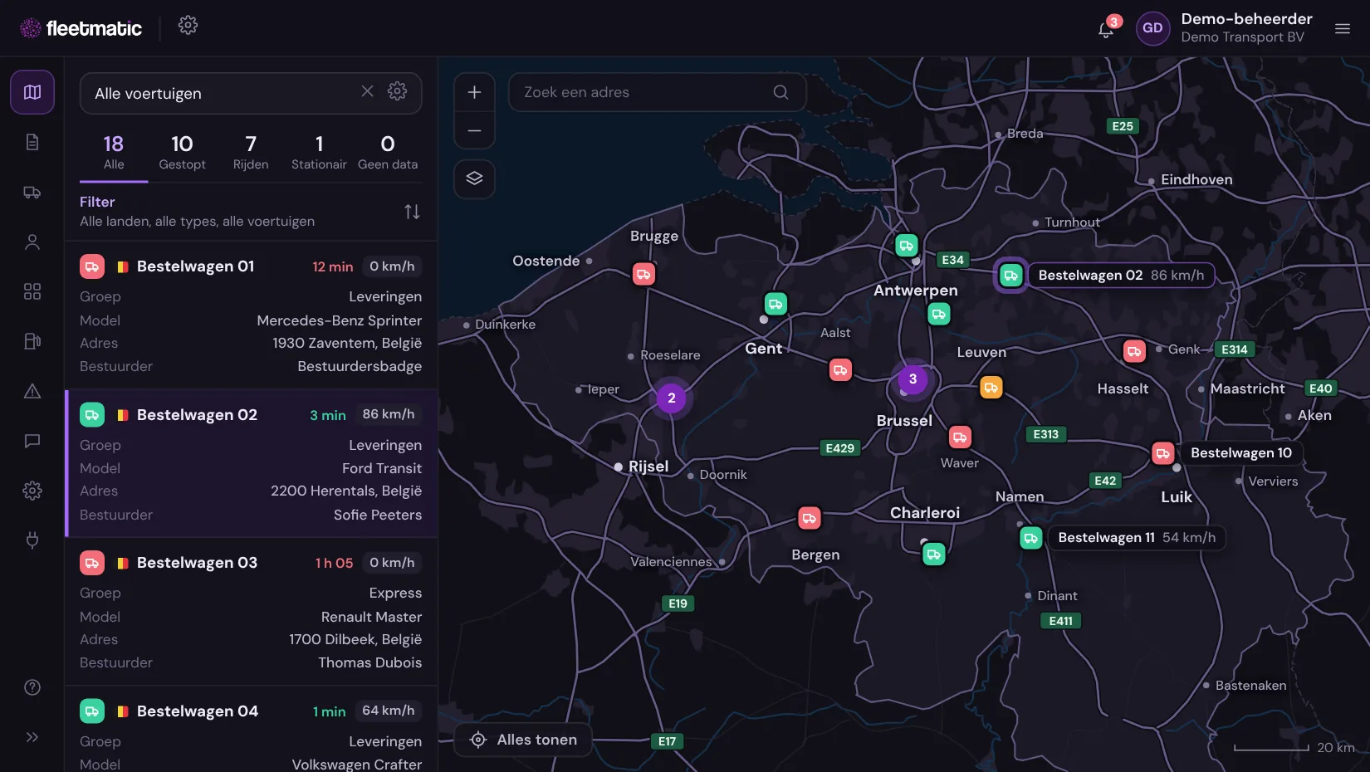Viewport: 1370px width, 772px height.
Task: Click green vehicle marker north of Antwerpen
Action: pyautogui.click(x=906, y=245)
